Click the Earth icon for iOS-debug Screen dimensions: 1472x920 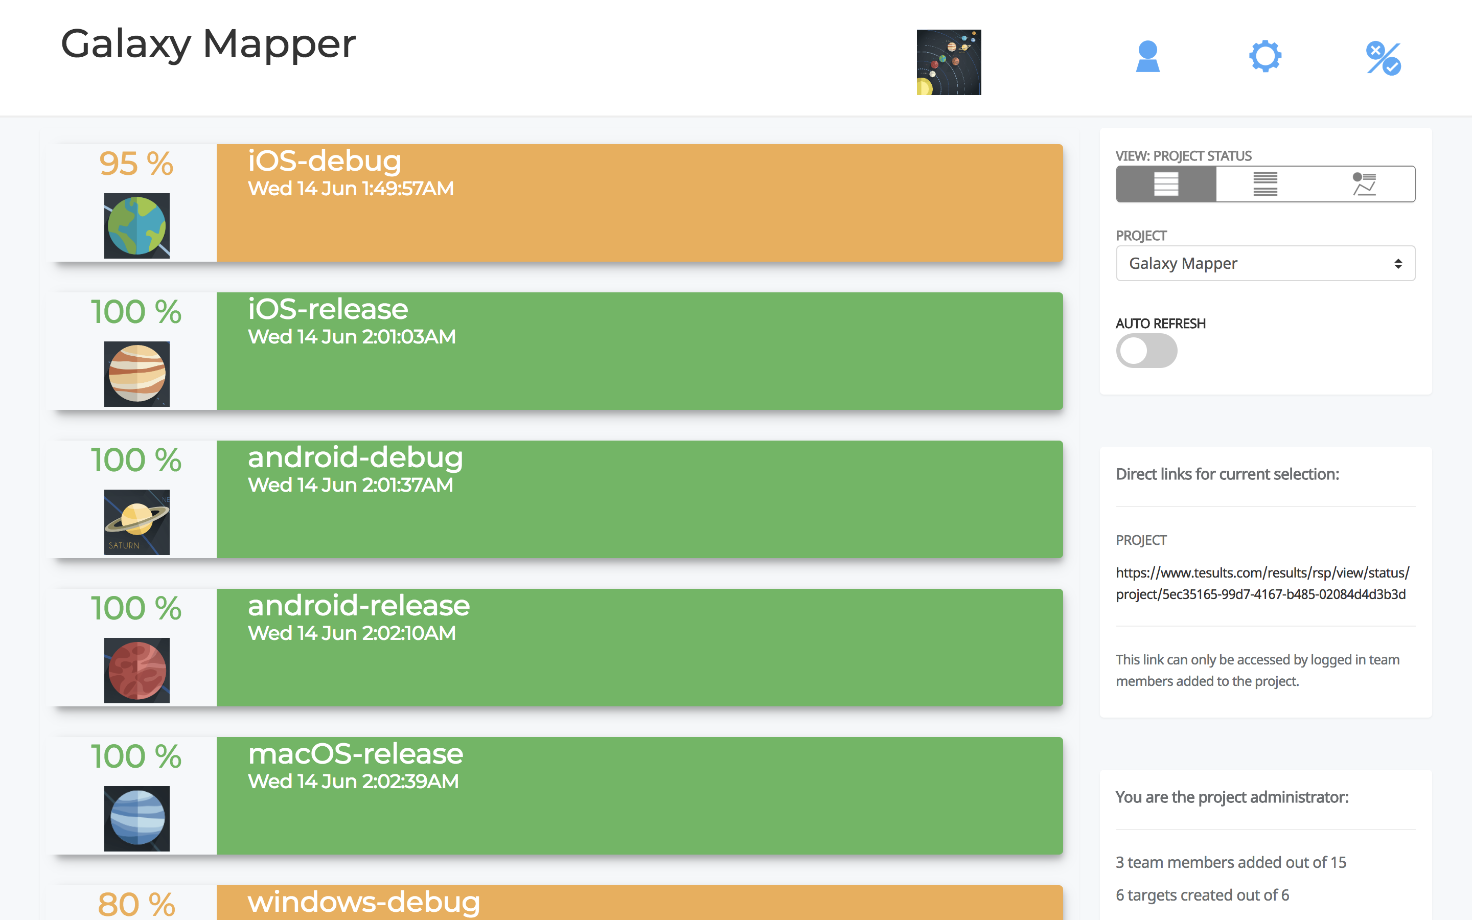coord(137,226)
